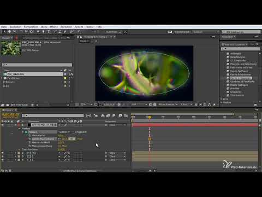262x197 pixels.
Task: Click the Maskenpfad stopwatch icon
Action: [30, 136]
